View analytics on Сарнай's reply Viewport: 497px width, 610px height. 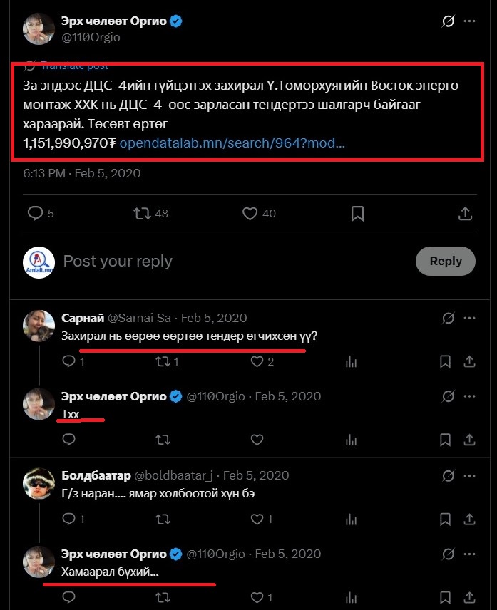coord(350,362)
